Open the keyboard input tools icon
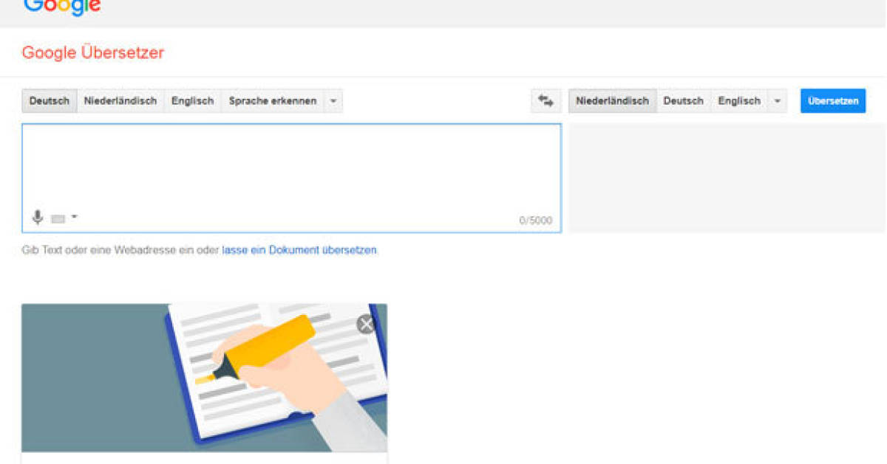Viewport: 887px width, 464px height. coord(58,218)
